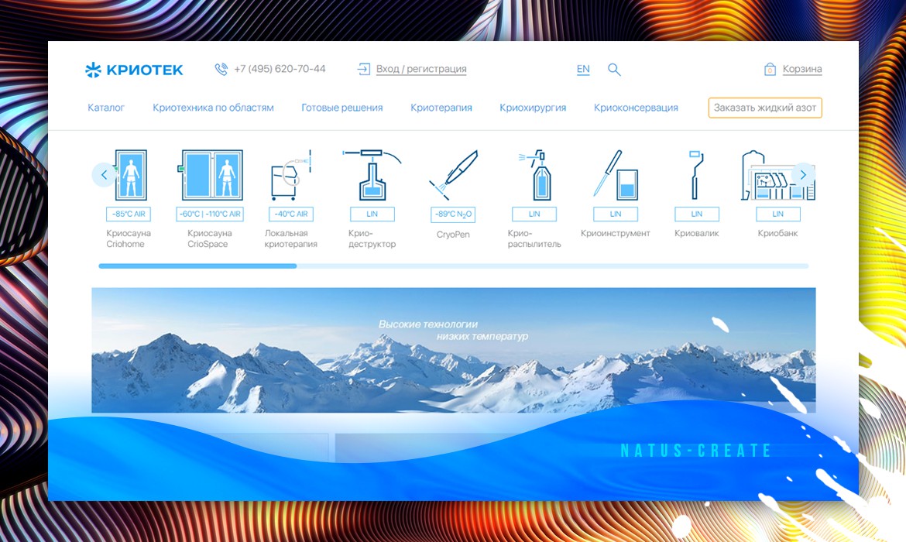Click the Локальная криотерапия label
Image resolution: width=906 pixels, height=542 pixels.
click(291, 238)
